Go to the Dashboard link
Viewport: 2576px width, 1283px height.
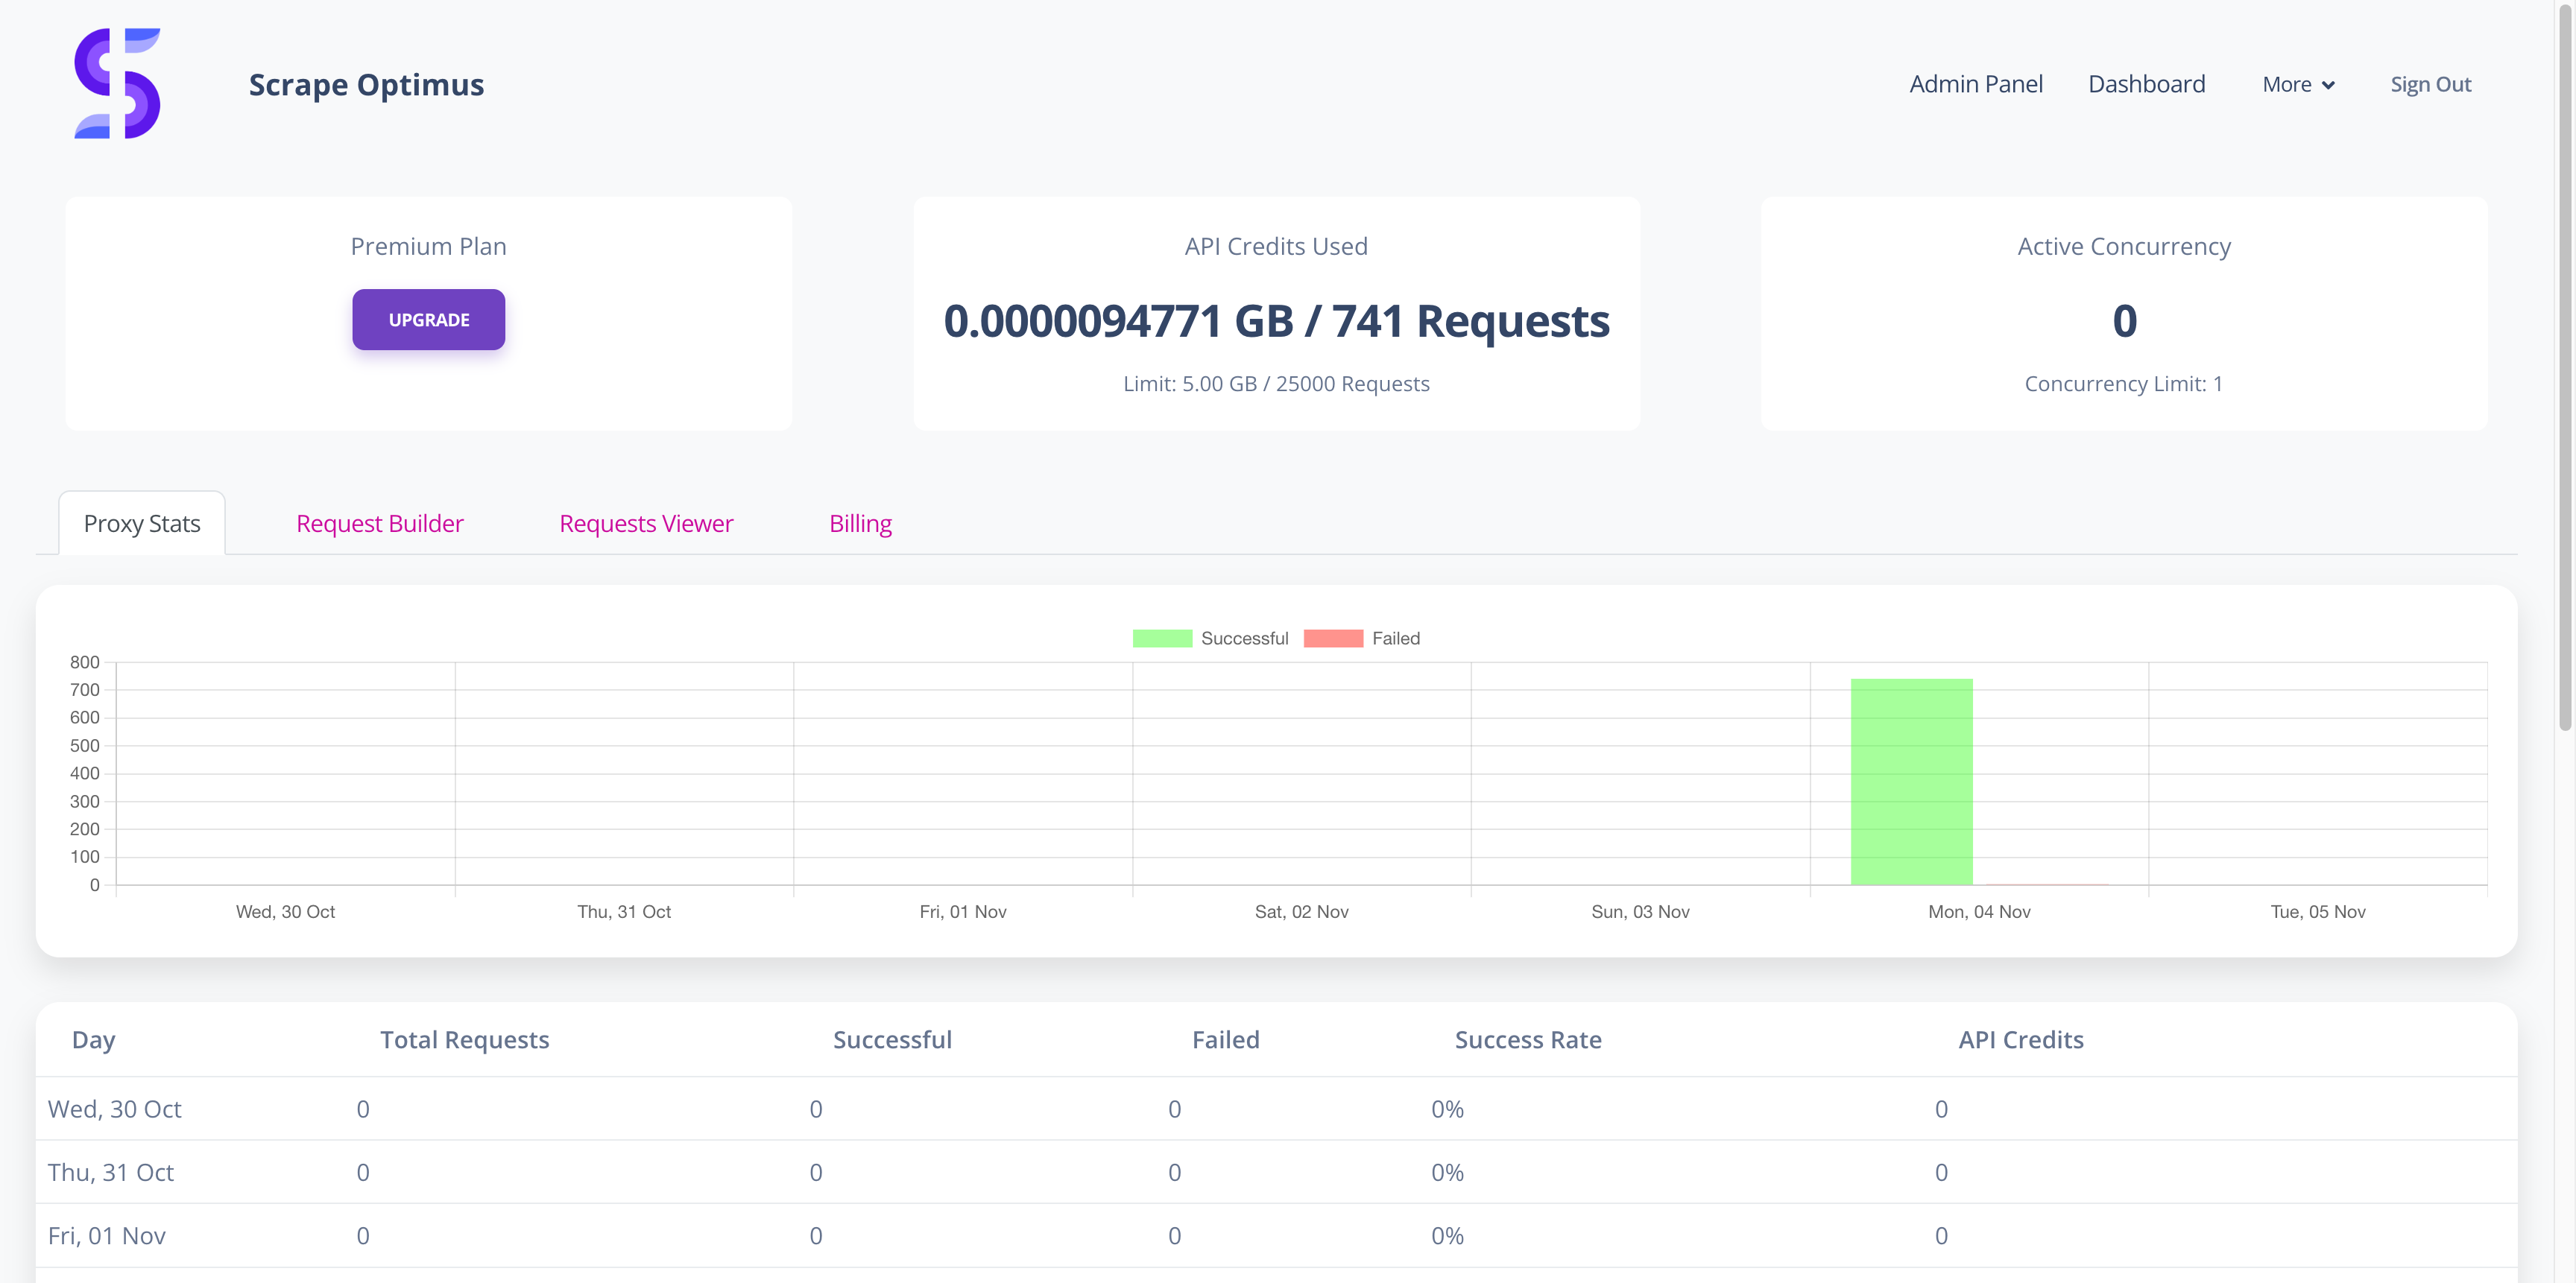(2146, 84)
